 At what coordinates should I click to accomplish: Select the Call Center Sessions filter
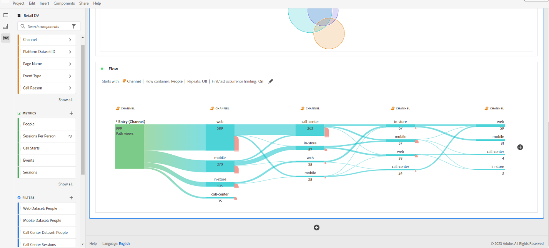[x=47, y=245]
